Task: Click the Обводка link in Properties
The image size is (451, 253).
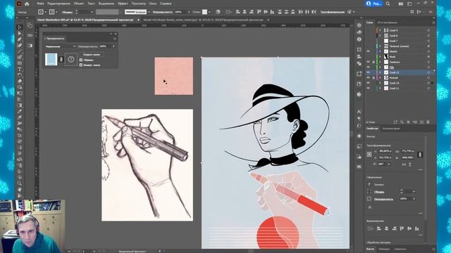Action: (379, 192)
